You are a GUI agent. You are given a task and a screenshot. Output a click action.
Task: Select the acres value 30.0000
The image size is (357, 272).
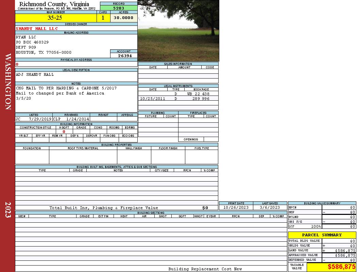pos(123,18)
